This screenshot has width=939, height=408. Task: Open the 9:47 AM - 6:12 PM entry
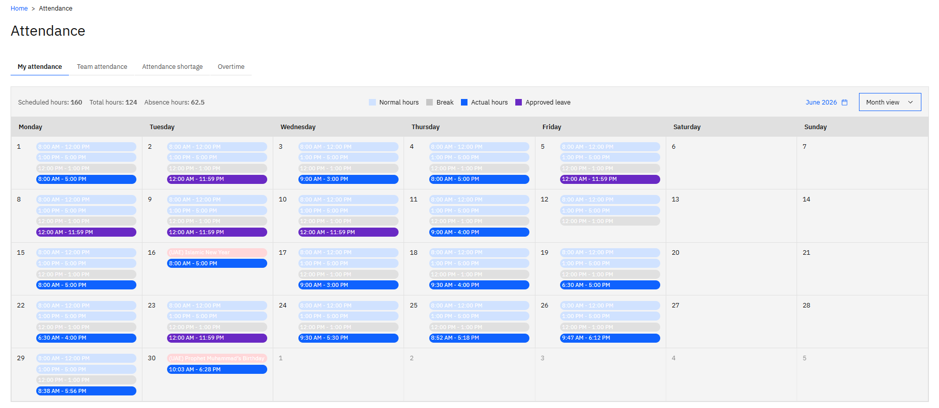(x=610, y=338)
